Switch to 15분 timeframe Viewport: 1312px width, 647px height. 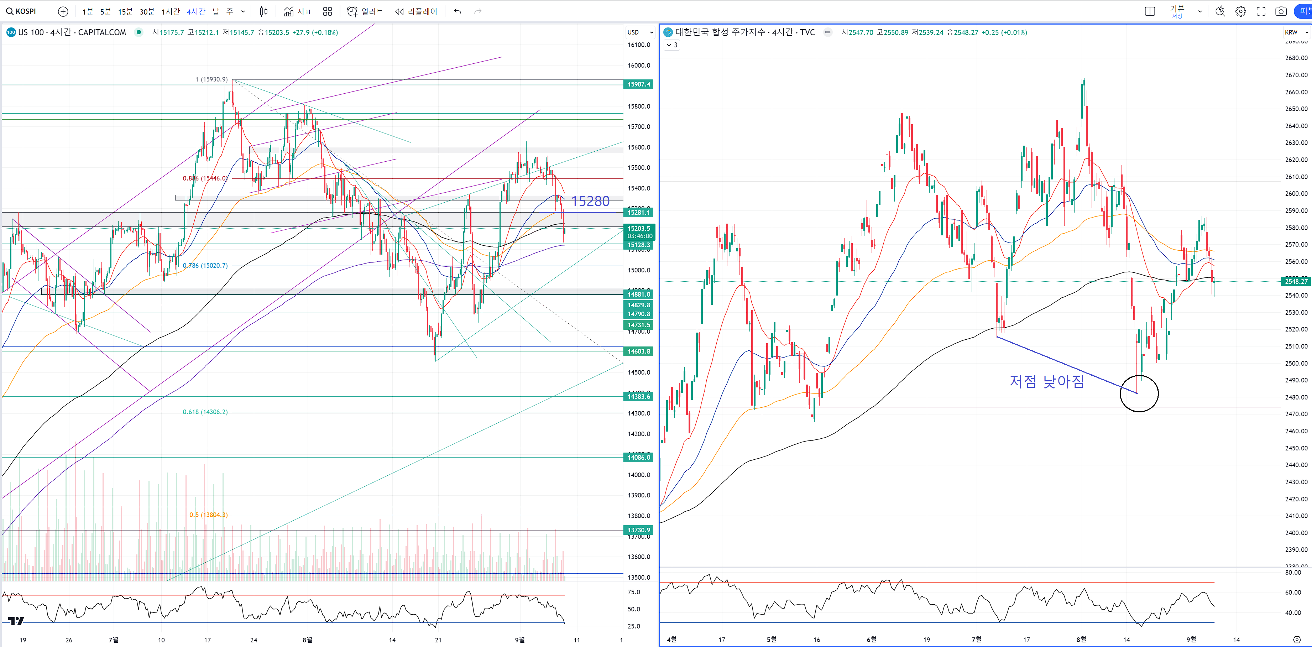tap(125, 11)
